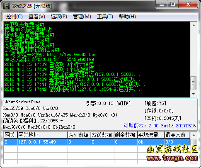Click the 队列数据 column header
This screenshot has height=168, width=201.
click(x=79, y=135)
